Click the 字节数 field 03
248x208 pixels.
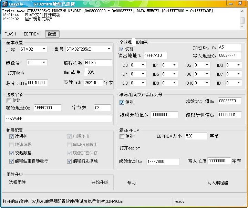102,108
